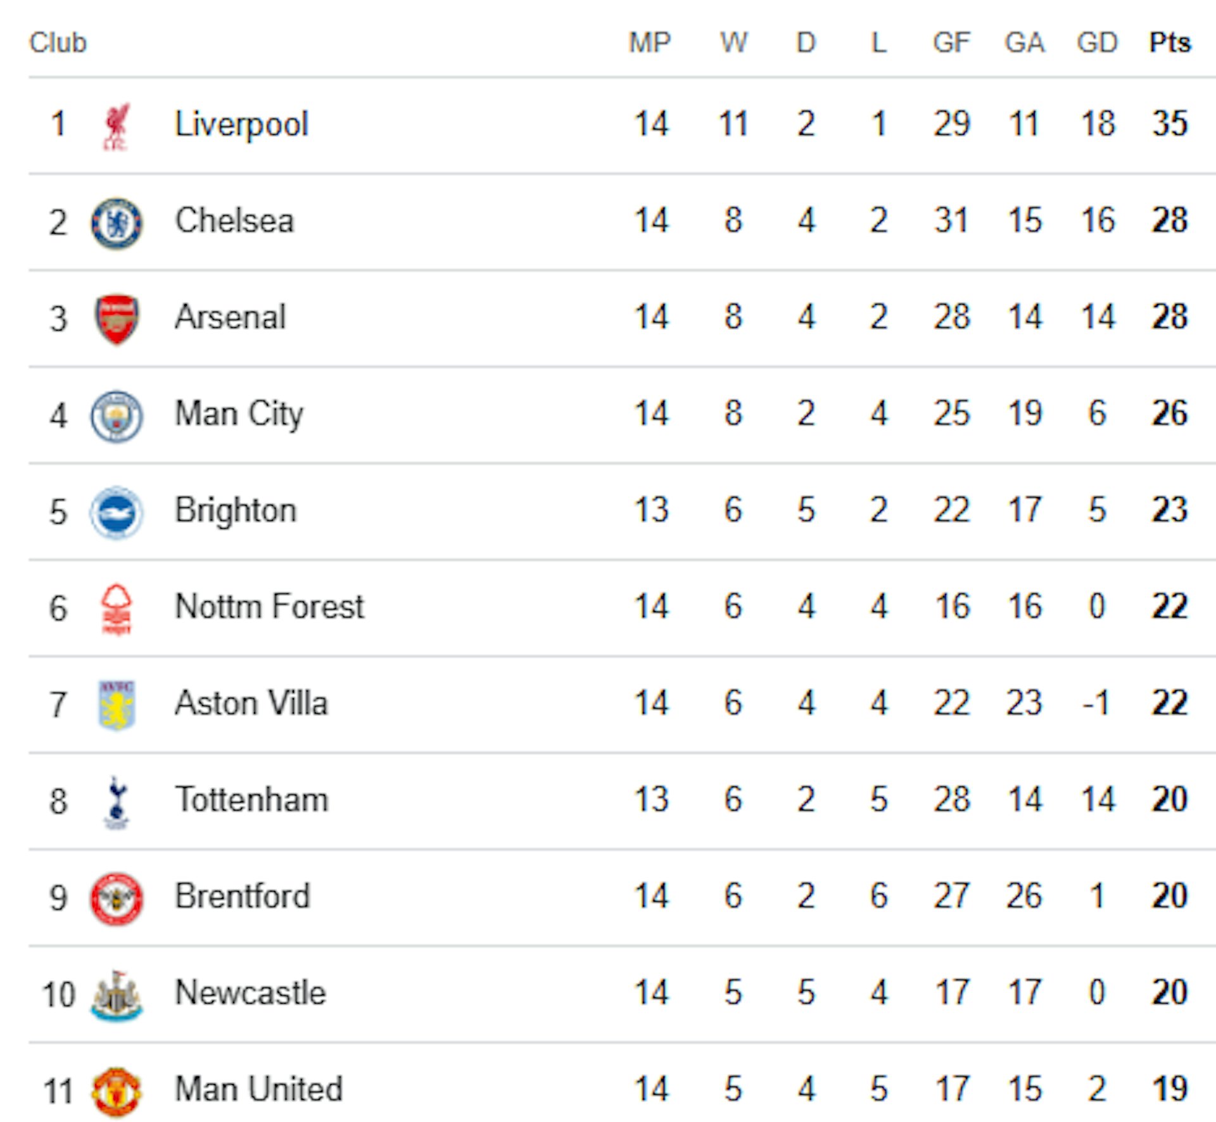Click the Tottenham cockerel logo

[x=117, y=802]
